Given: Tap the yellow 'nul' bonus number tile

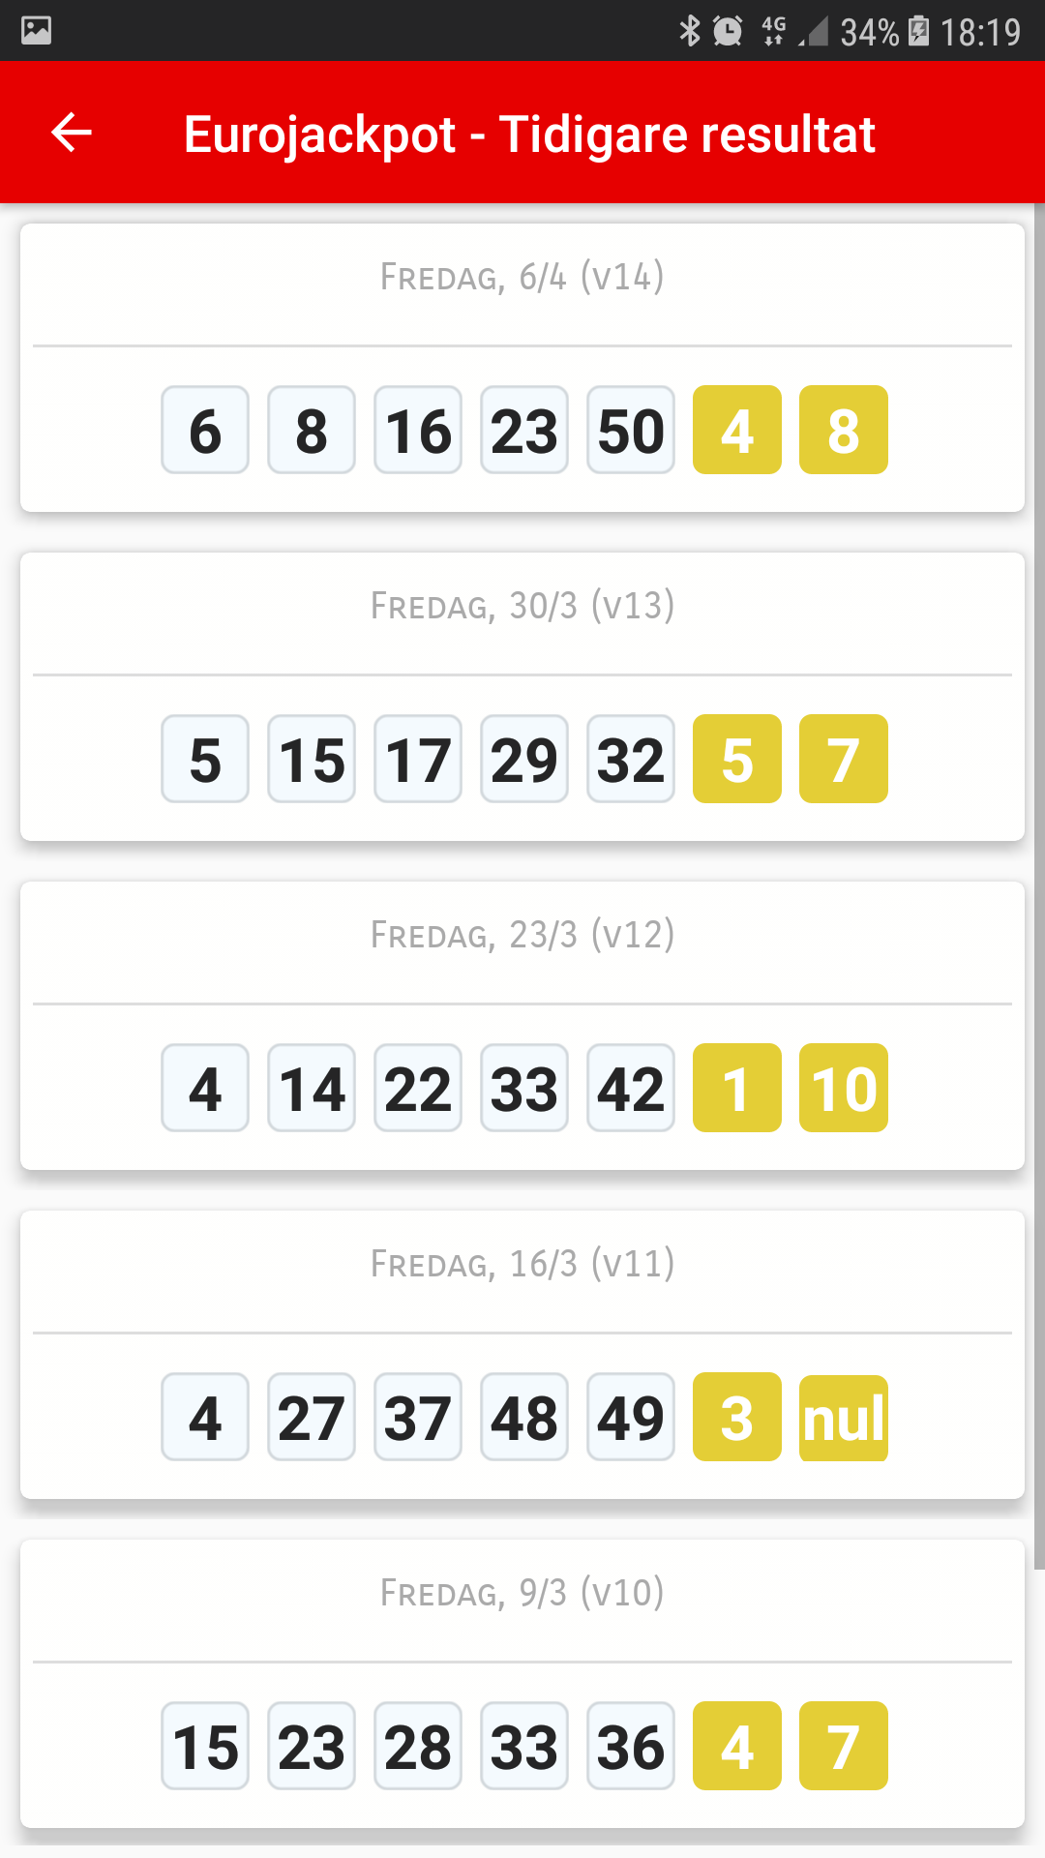Looking at the screenshot, I should [x=844, y=1418].
